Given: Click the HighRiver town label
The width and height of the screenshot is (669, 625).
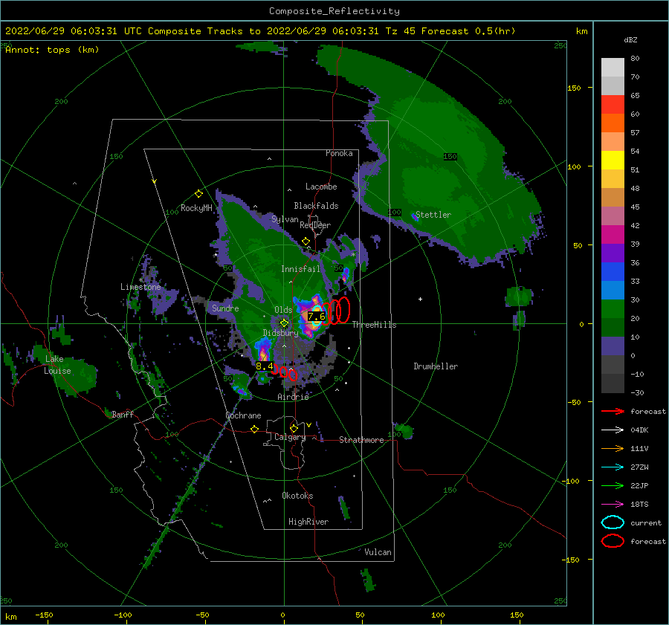Looking at the screenshot, I should pyautogui.click(x=308, y=522).
